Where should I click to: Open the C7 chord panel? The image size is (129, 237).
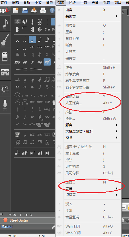(x=5, y=89)
